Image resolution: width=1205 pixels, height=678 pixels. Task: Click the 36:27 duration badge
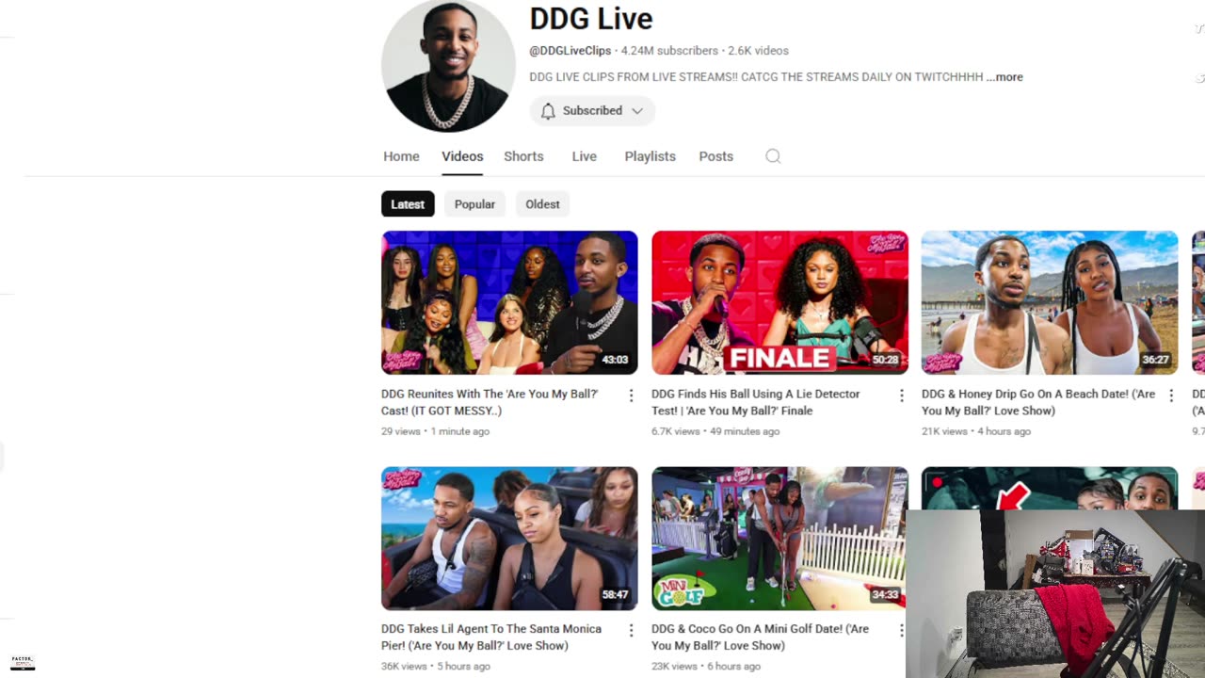1155,360
